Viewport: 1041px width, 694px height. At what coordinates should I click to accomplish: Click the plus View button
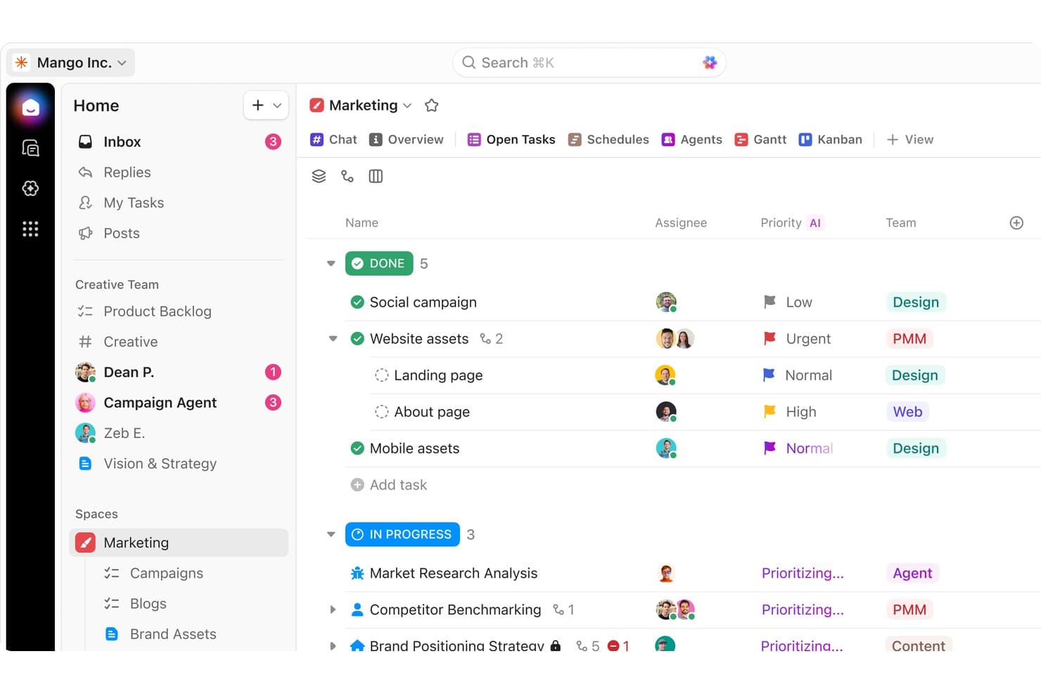tap(910, 139)
